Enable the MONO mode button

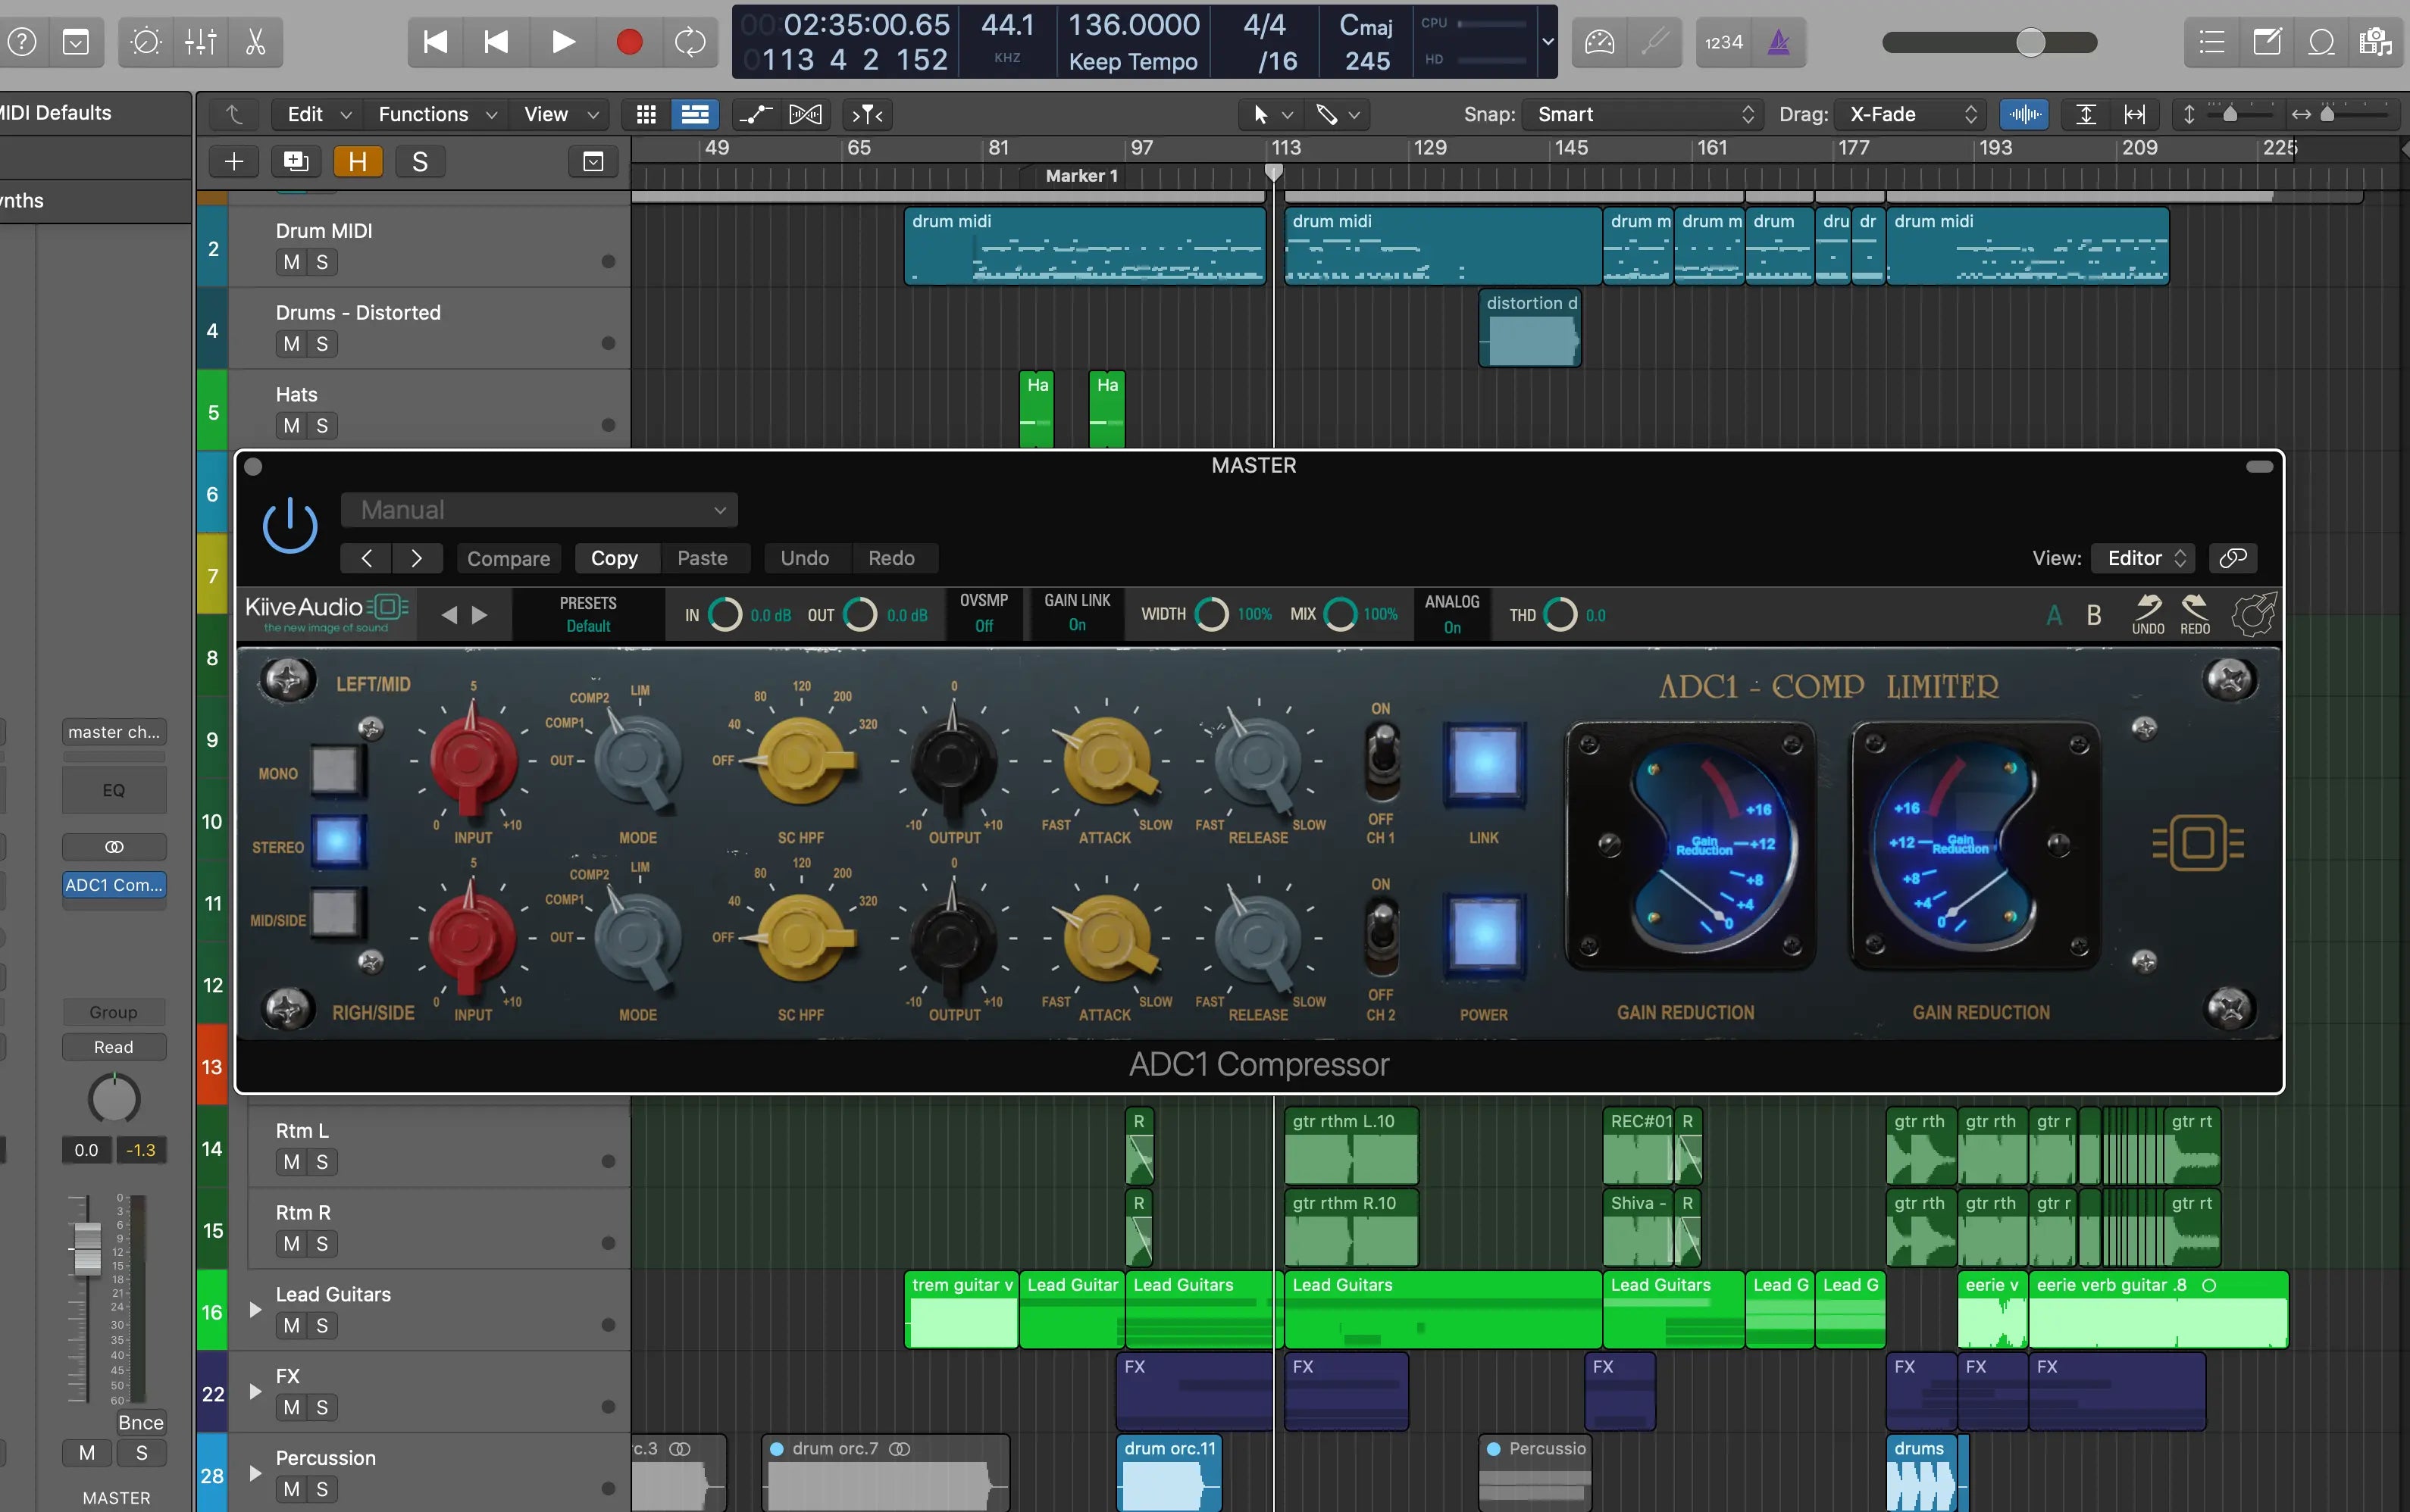[335, 770]
